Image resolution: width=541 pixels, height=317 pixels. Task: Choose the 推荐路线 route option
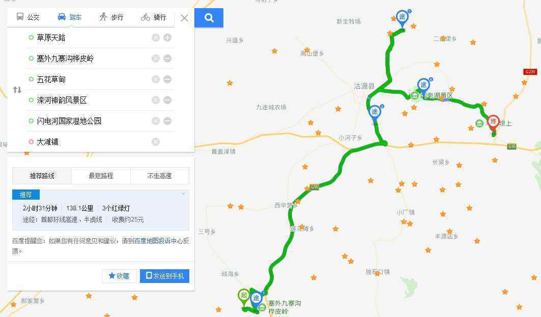coord(42,176)
